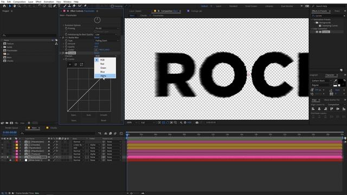Select the Brush tool
347x195 pixels.
click(65, 6)
